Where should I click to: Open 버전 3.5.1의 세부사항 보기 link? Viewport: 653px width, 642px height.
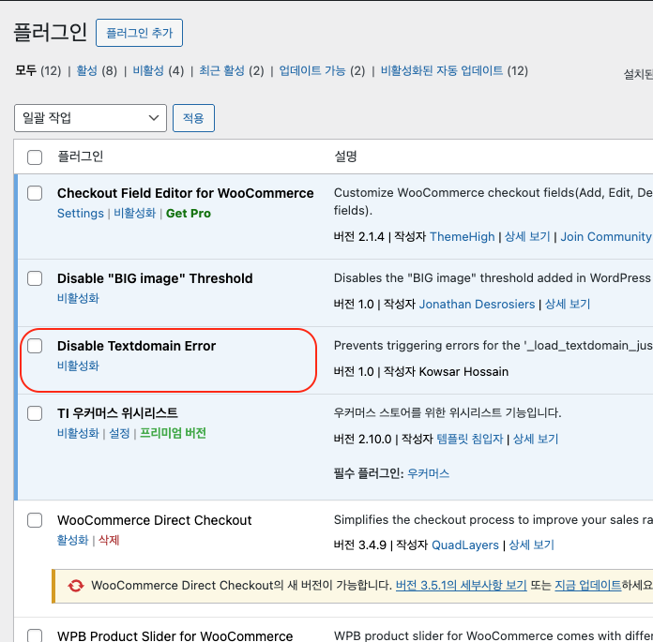pyautogui.click(x=461, y=586)
